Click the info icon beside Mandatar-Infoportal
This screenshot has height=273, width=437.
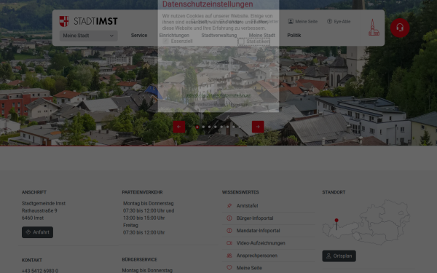pyautogui.click(x=229, y=230)
